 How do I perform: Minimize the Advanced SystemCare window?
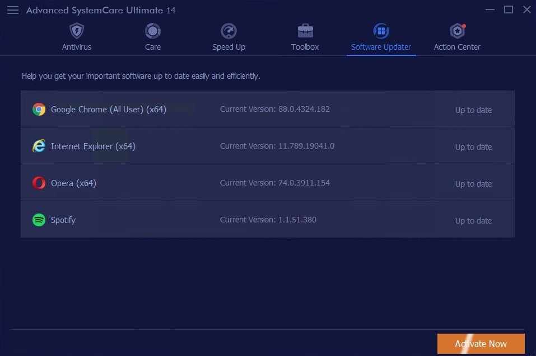pos(490,10)
